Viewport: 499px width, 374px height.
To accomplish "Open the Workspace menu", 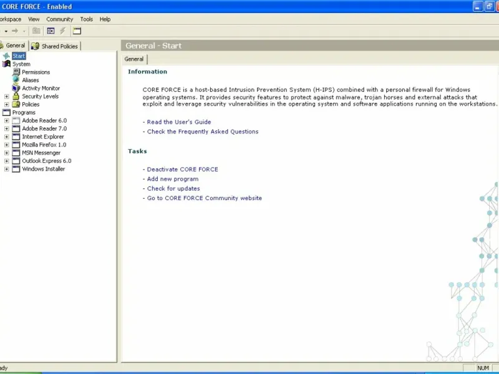I will [x=10, y=19].
